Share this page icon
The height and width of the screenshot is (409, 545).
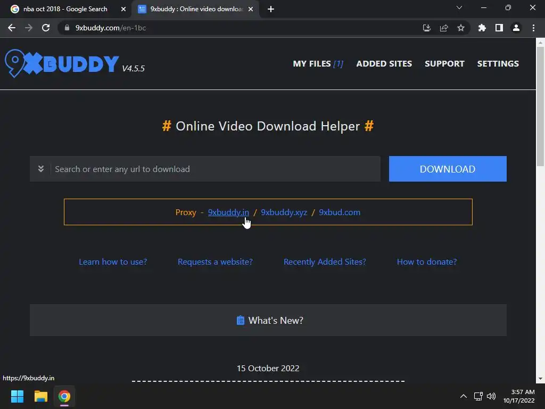(443, 28)
